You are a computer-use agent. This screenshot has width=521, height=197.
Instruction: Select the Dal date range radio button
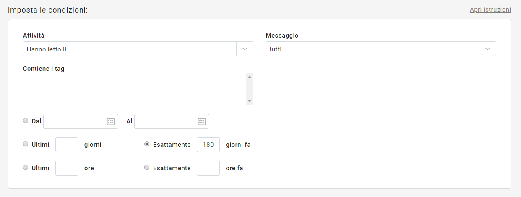point(26,120)
